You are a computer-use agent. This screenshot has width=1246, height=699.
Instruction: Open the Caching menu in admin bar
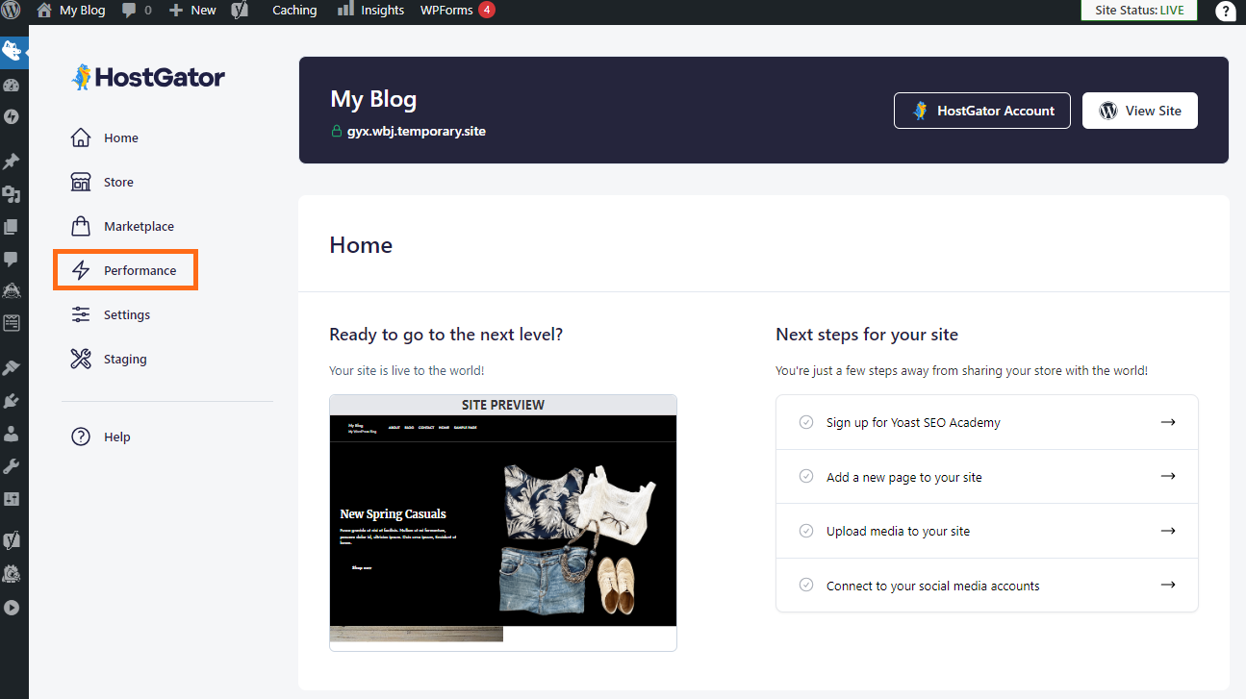[294, 11]
